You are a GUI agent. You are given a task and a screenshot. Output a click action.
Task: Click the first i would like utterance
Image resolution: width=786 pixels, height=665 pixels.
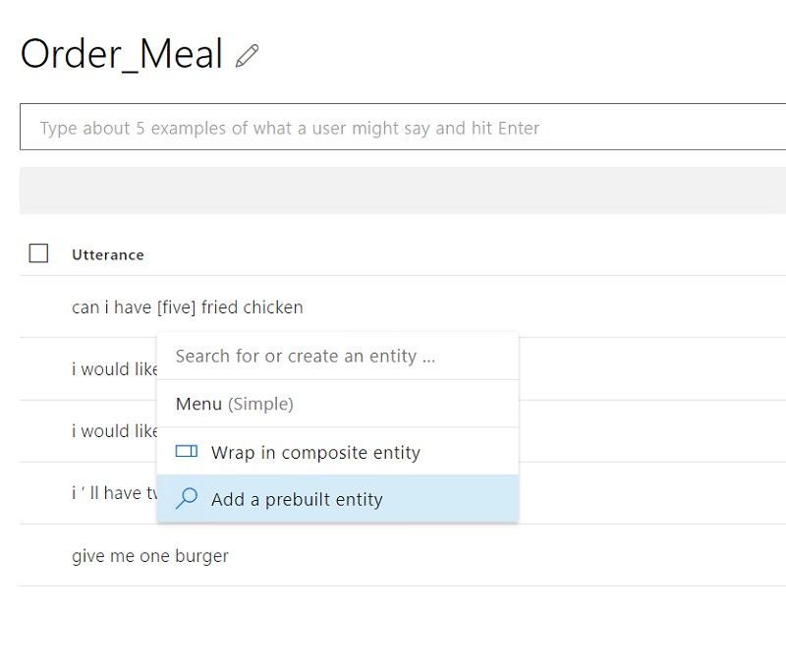point(115,368)
